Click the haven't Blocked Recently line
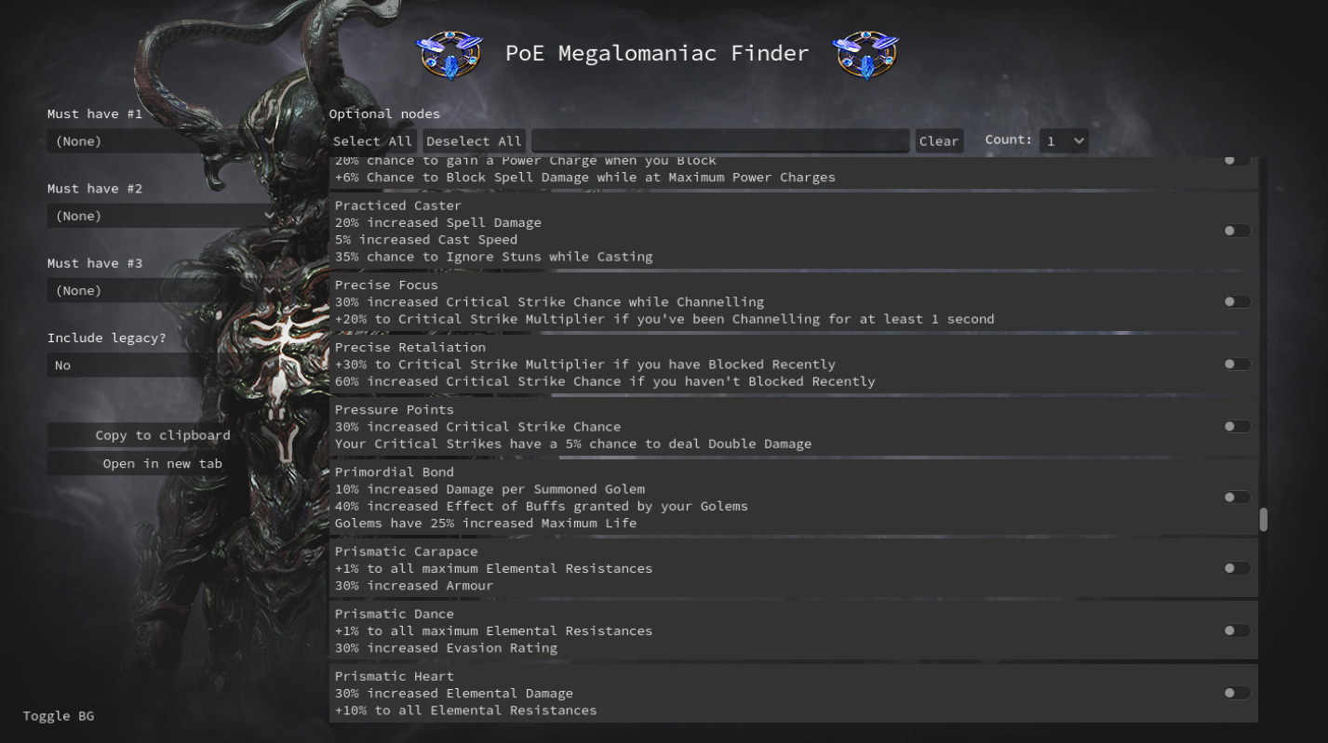 click(605, 380)
